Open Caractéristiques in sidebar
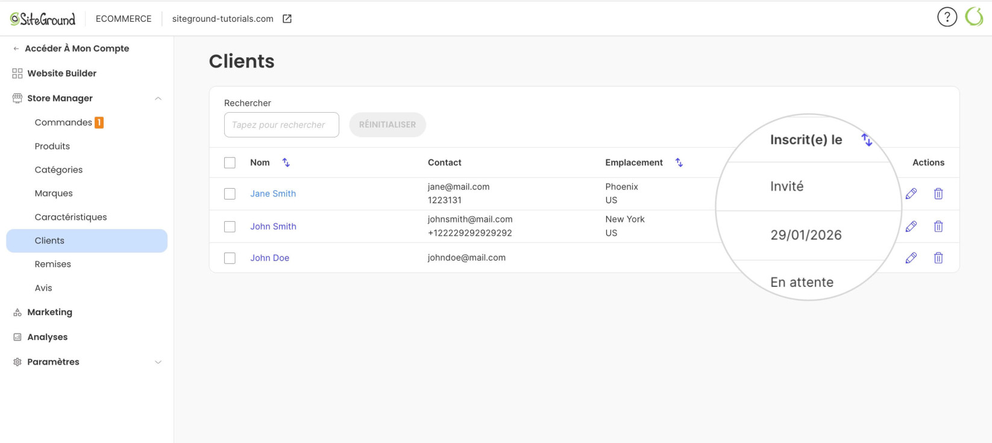This screenshot has width=992, height=443. (x=71, y=217)
